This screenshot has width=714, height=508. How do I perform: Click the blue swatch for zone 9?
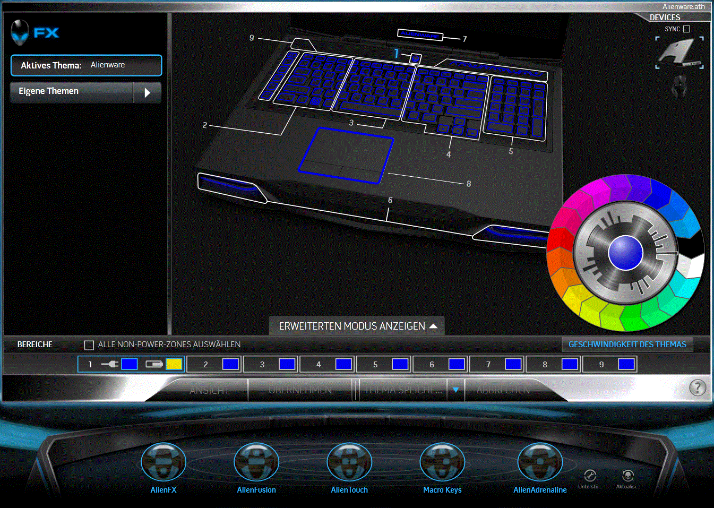point(626,364)
